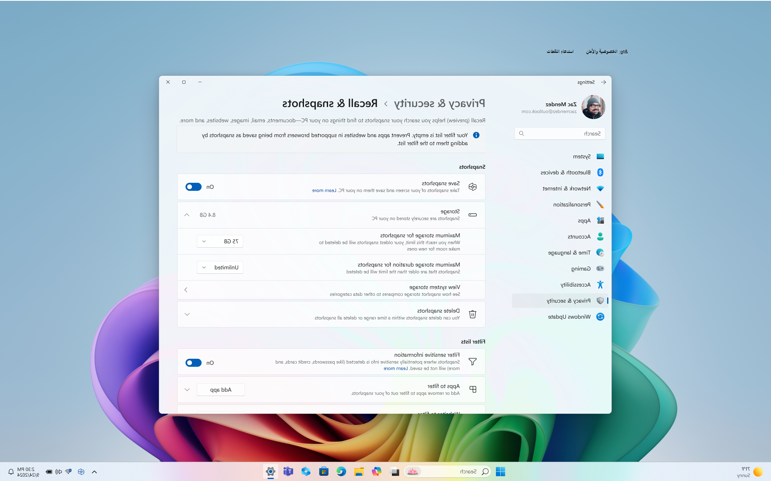Click the Apps to filter grid icon
This screenshot has width=771, height=481.
473,390
